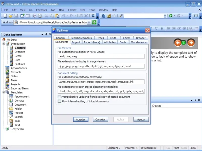202x151 pixels.
Task: Select the Project template item
Action: point(19,113)
